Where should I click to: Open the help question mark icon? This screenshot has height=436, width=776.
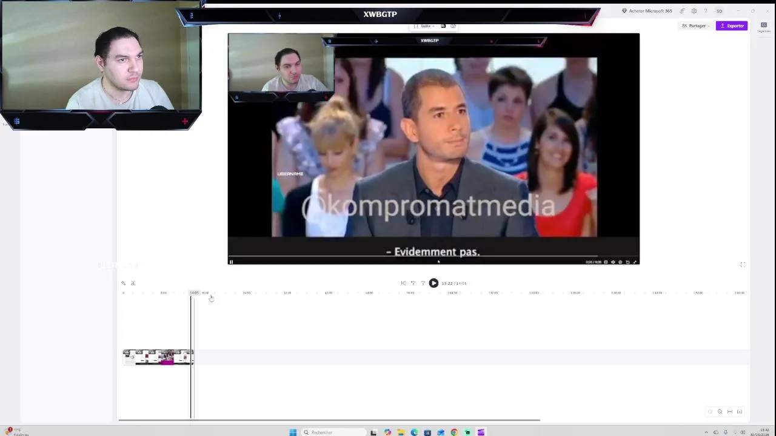(706, 11)
